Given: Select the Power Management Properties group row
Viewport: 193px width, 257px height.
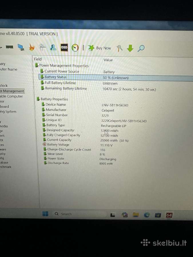Looking at the screenshot, I should coord(62,66).
